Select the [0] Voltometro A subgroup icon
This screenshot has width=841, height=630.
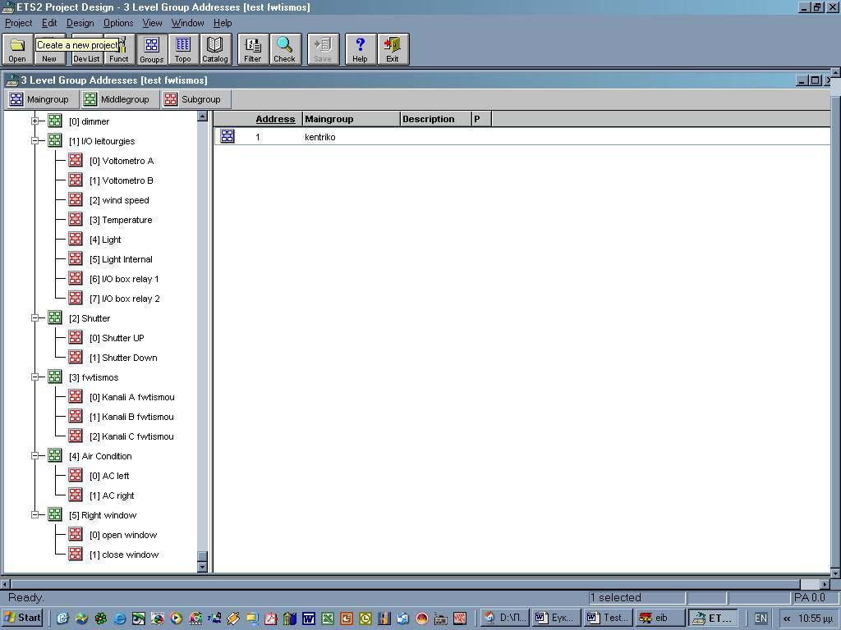[76, 160]
